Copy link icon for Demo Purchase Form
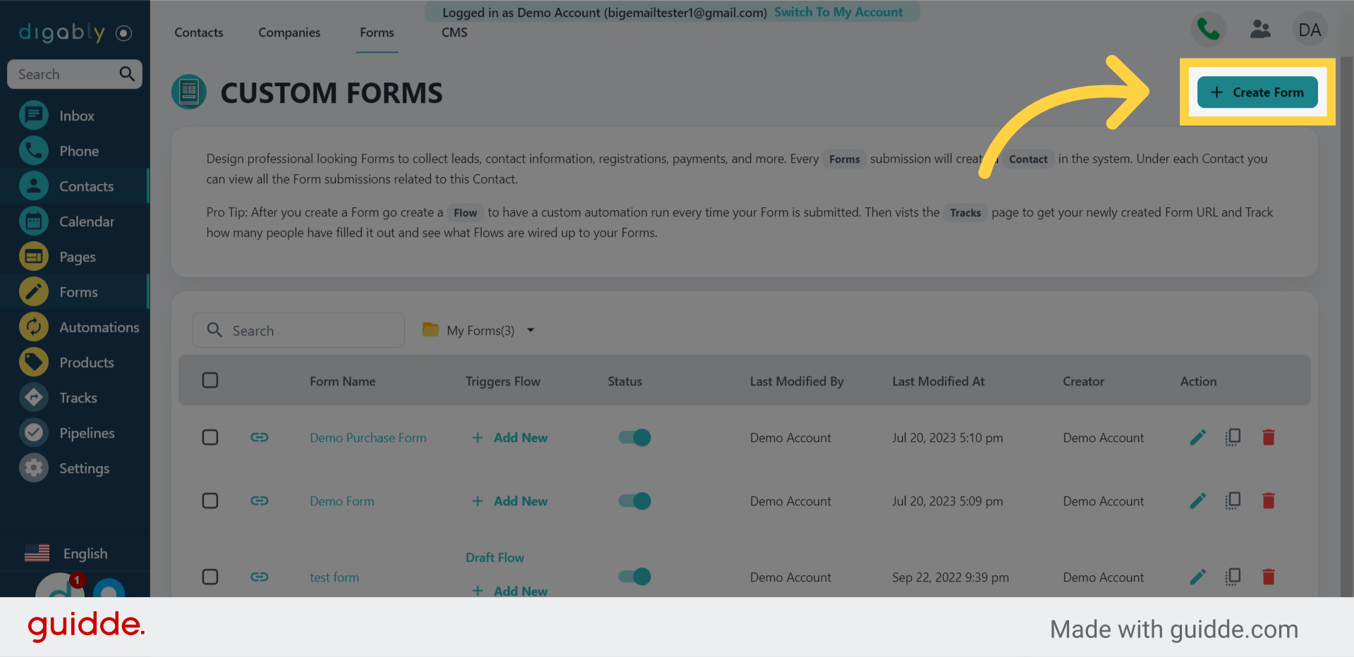The image size is (1354, 657). [260, 438]
